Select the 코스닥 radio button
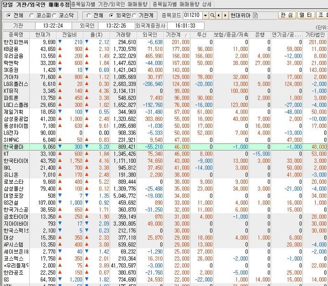328x286 pixels. pyautogui.click(x=54, y=15)
